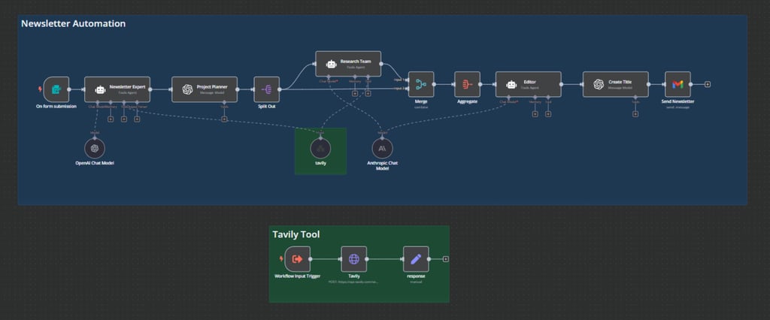Select the OpenAI Chat Model sub-node
Image resolution: width=770 pixels, height=320 pixels.
tap(95, 148)
